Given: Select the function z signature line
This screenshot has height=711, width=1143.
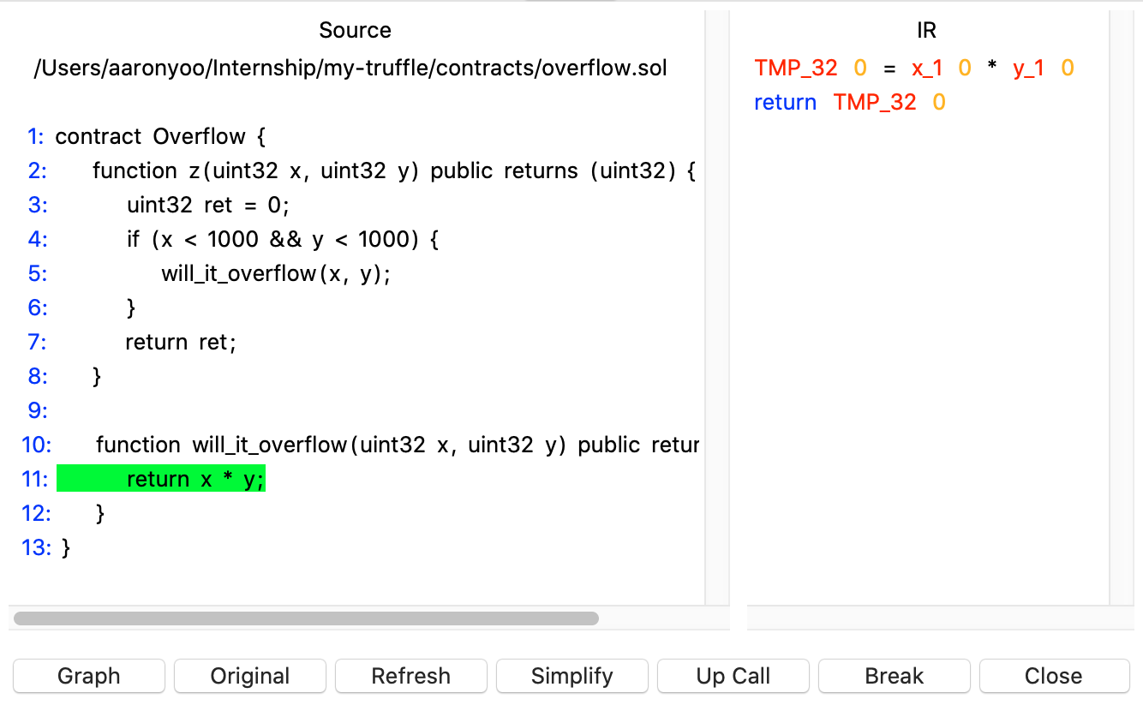Looking at the screenshot, I should point(394,170).
